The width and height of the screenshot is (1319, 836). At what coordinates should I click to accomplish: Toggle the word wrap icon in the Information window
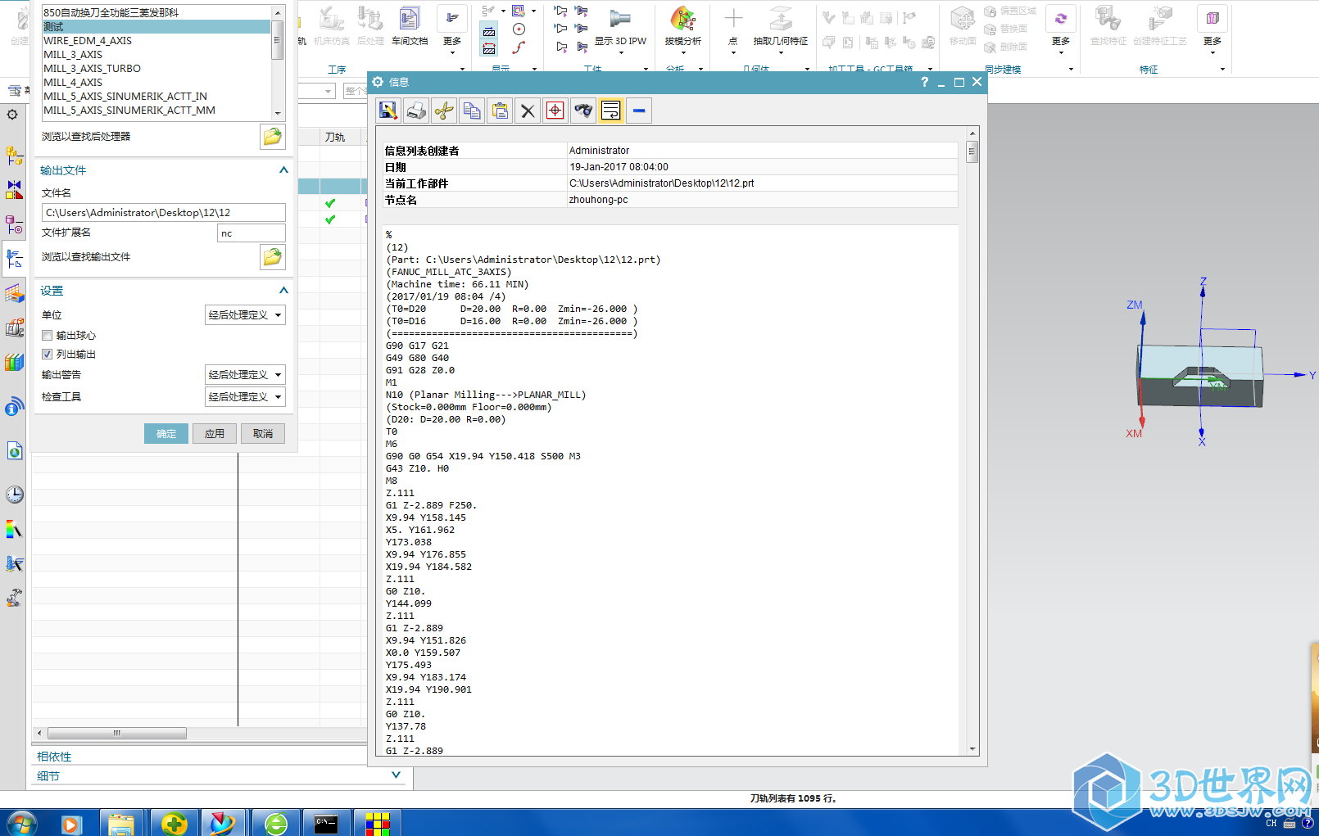pos(611,111)
